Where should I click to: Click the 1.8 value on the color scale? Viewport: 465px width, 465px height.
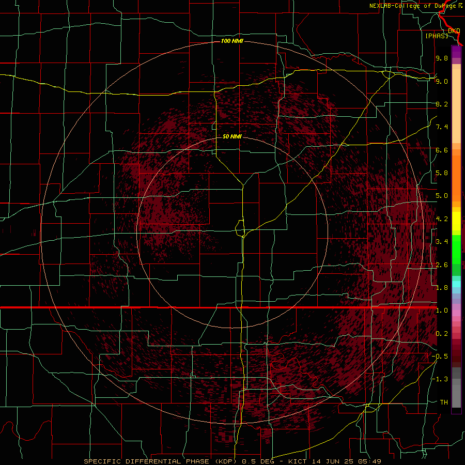[442, 288]
